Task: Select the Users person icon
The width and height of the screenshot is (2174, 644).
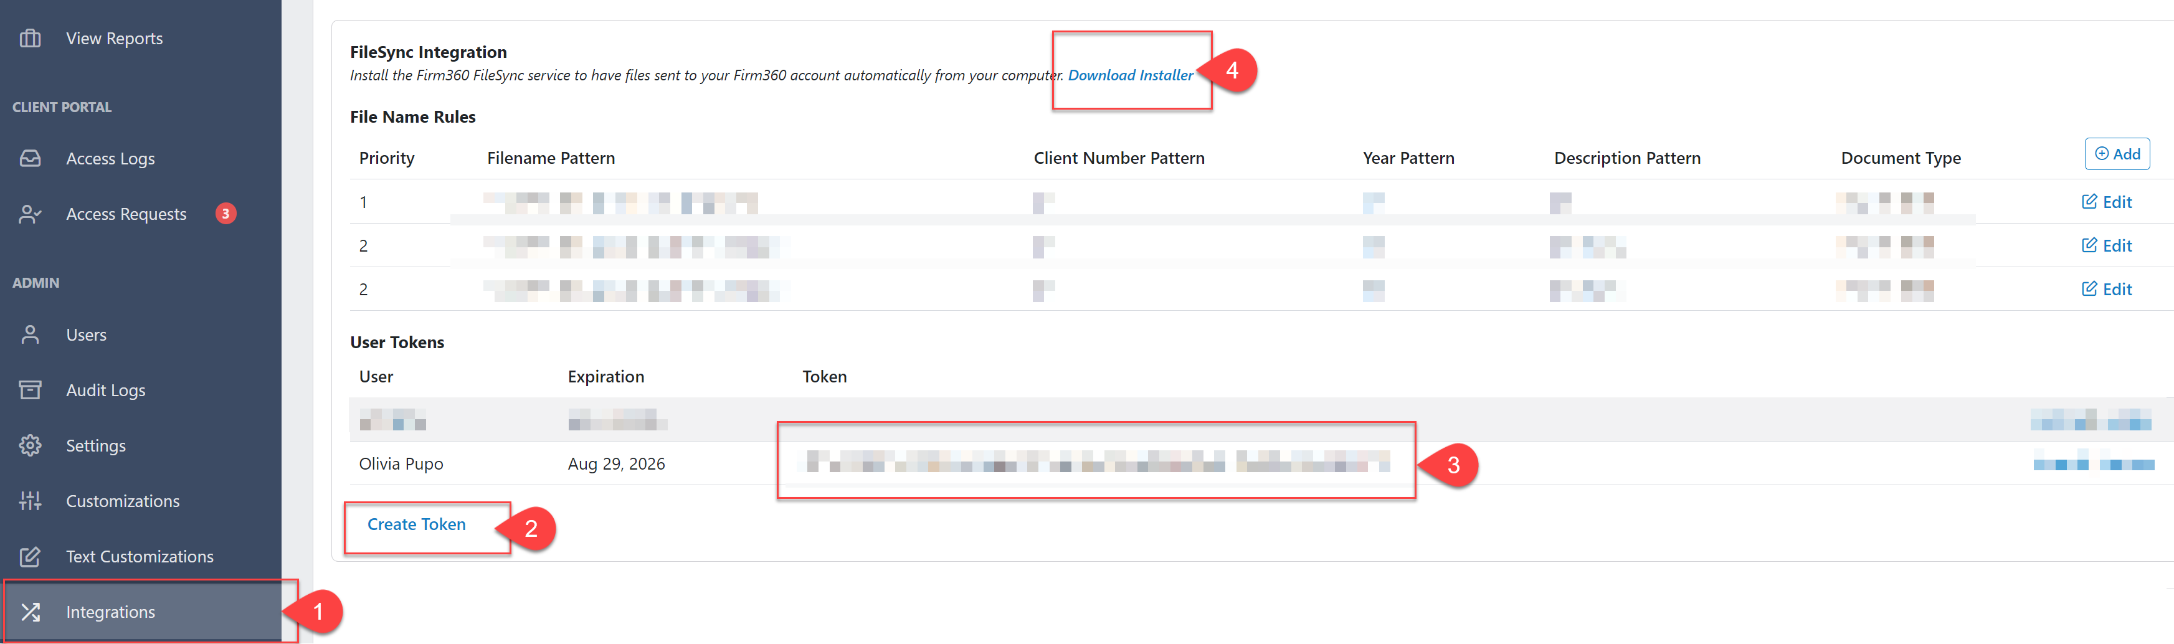Action: [31, 334]
